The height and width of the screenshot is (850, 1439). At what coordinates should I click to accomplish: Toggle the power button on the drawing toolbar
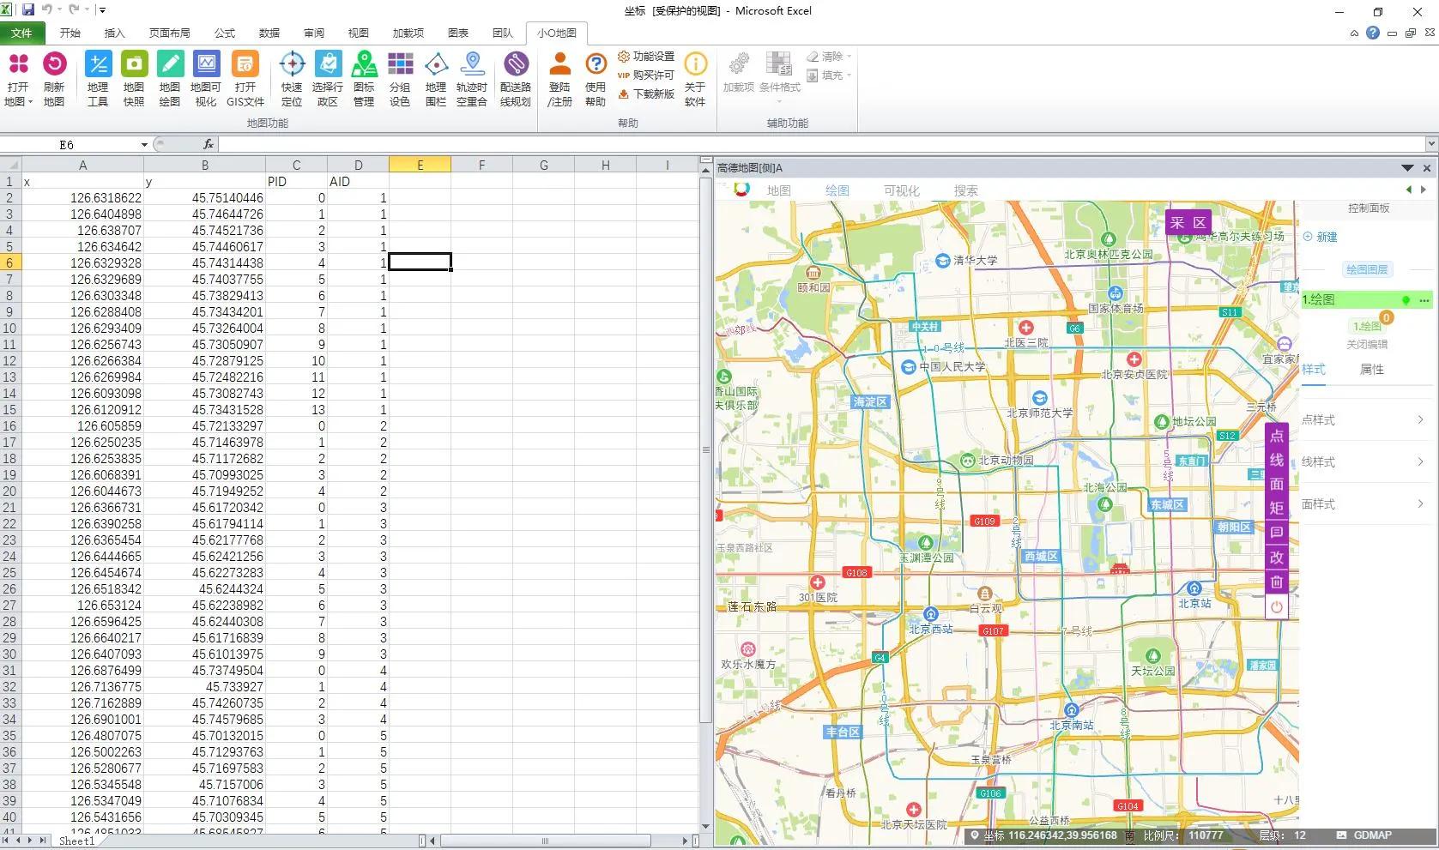point(1277,607)
